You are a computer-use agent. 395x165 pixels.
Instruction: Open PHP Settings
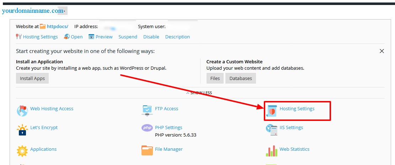[169, 127]
